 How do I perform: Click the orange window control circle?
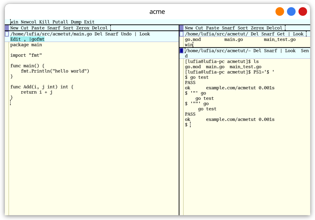click(x=280, y=12)
